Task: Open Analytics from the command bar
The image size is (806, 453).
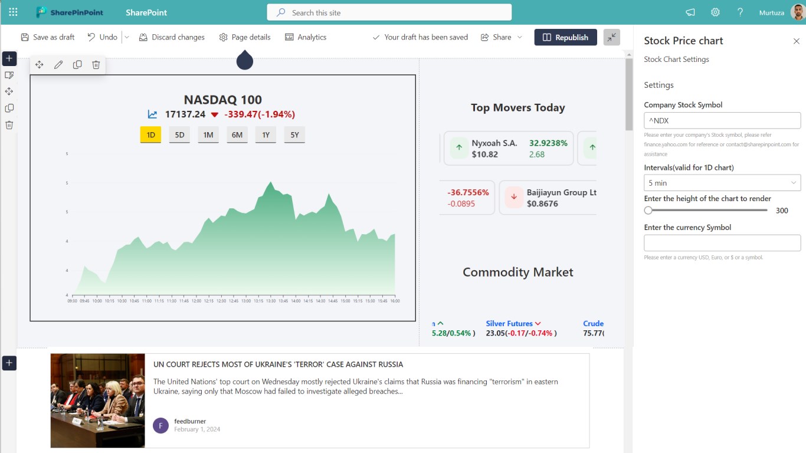Action: (306, 37)
